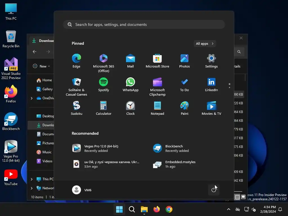
Task: Click the Windows Start button on taskbar
Action: [x=119, y=209]
